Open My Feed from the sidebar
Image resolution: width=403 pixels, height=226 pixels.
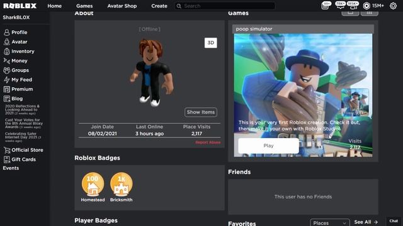18,80
